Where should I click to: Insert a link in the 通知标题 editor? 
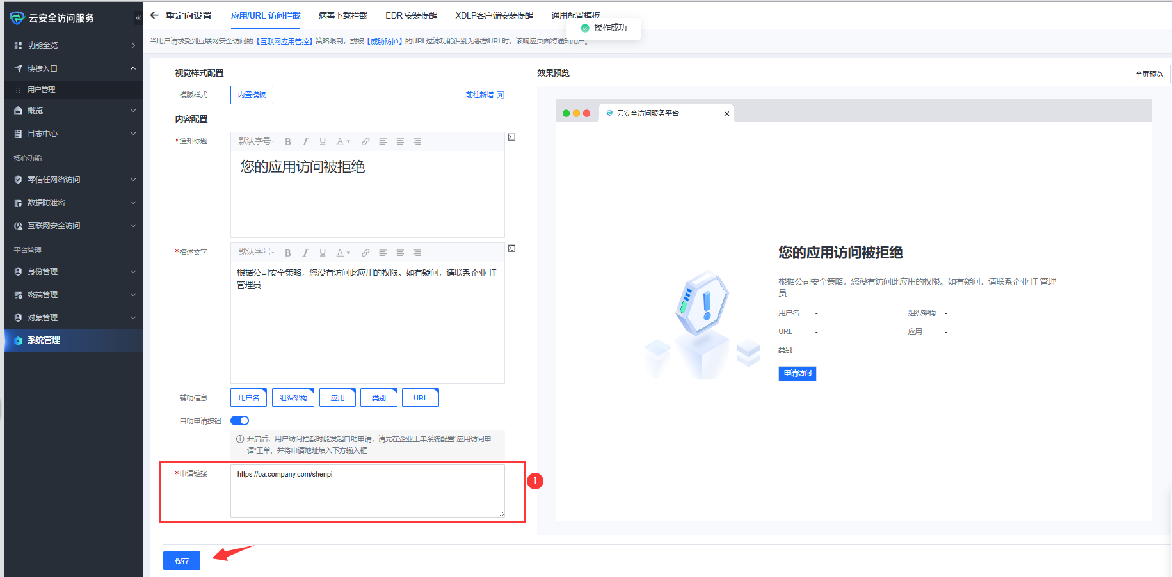(365, 141)
